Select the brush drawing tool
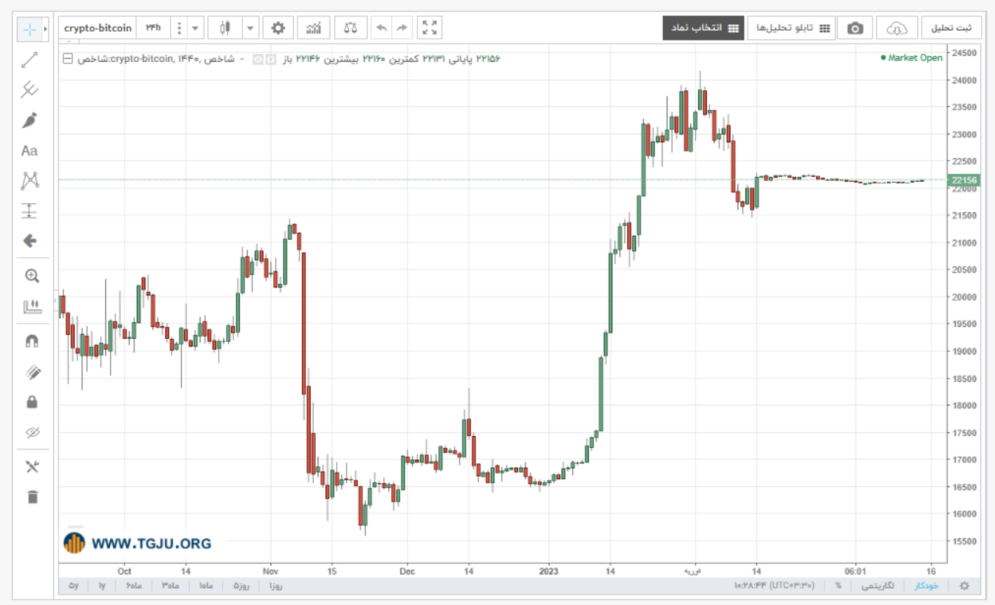The width and height of the screenshot is (995, 605). click(29, 120)
